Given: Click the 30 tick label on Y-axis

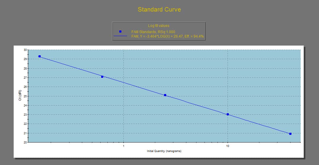Looking at the screenshot, I should (x=25, y=50).
